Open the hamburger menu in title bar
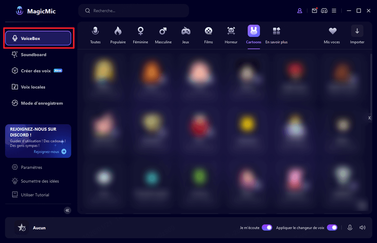The width and height of the screenshot is (377, 243). point(334,11)
